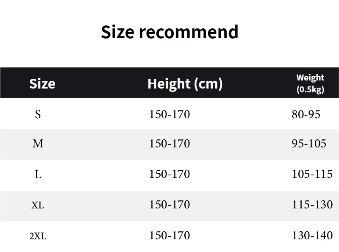339x252 pixels.
Task: Click the 'Height (cm)' column header
Action: coord(185,83)
